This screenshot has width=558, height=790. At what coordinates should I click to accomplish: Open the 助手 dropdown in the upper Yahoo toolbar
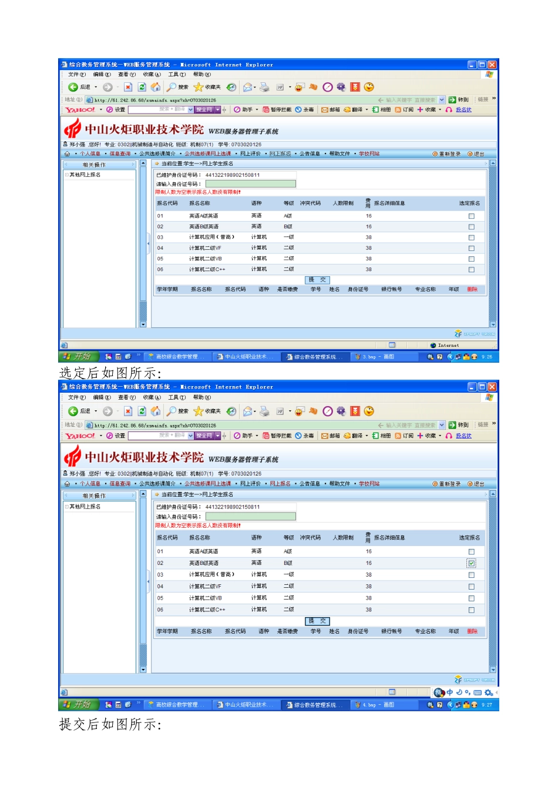[x=257, y=110]
